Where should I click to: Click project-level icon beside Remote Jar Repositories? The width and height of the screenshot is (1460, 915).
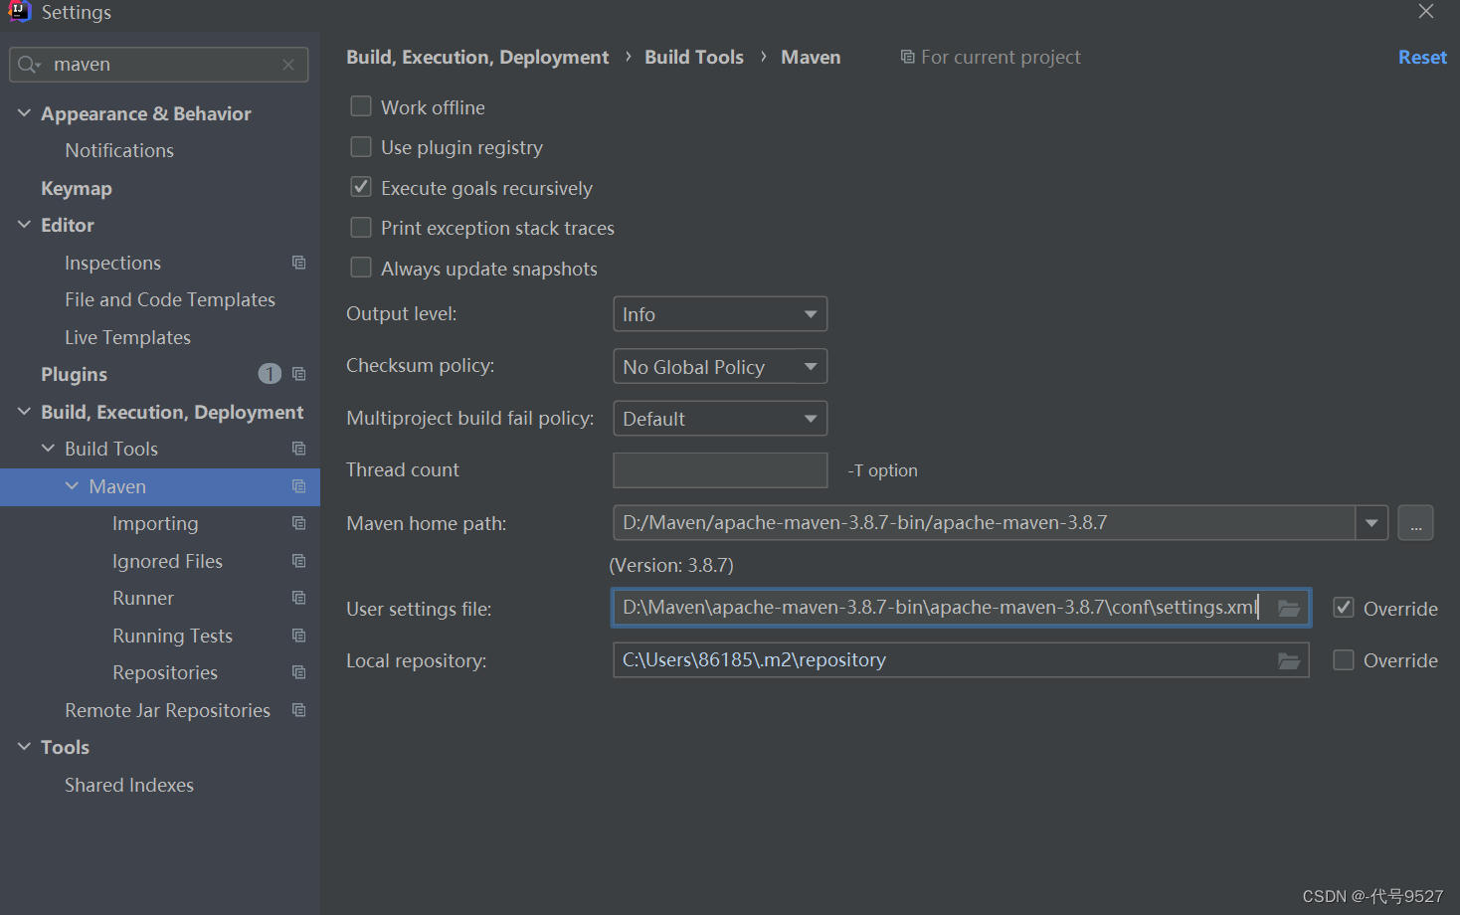[298, 710]
